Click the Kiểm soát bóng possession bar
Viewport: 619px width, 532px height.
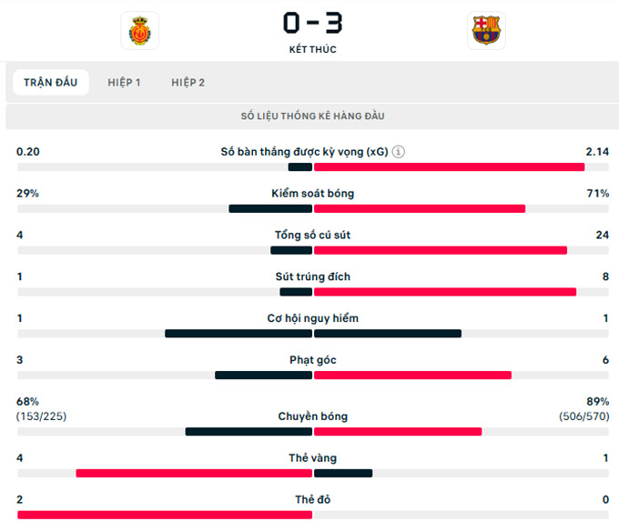pos(312,208)
